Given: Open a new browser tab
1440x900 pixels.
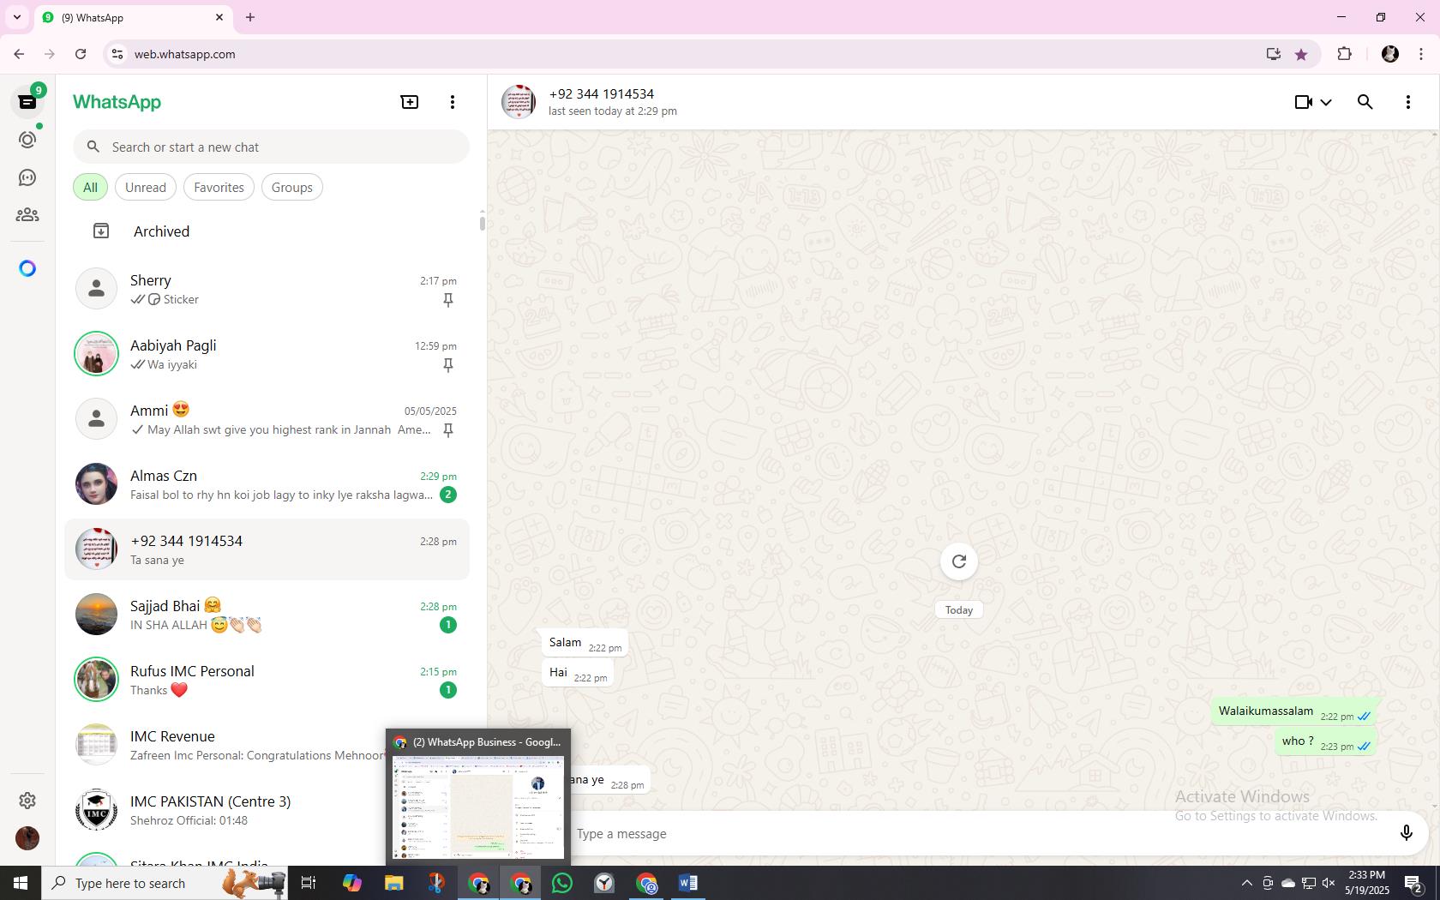Looking at the screenshot, I should point(250,17).
